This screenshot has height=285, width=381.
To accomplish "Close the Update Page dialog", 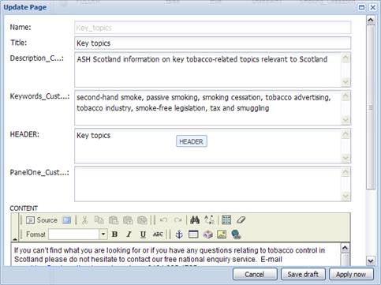I will [373, 7].
